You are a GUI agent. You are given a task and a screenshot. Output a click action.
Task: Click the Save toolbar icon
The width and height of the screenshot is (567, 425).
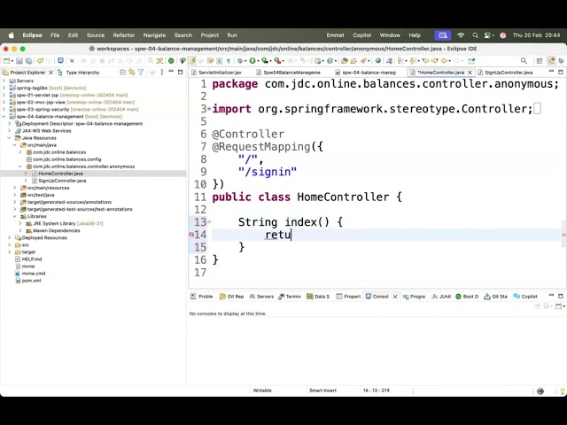coord(19,61)
